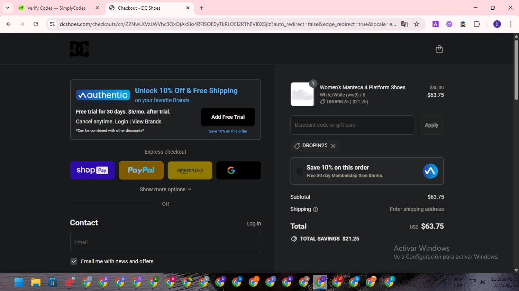This screenshot has height=291, width=519.
Task: Open the tab search dropdown arrow
Action: point(8,8)
